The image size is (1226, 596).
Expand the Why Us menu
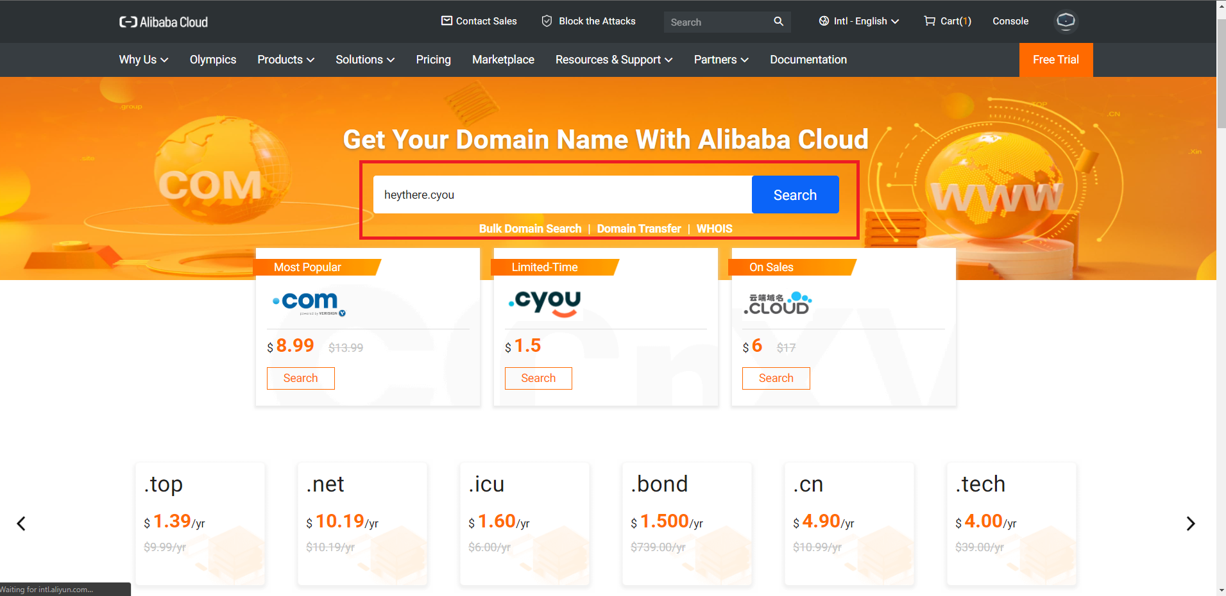click(144, 60)
